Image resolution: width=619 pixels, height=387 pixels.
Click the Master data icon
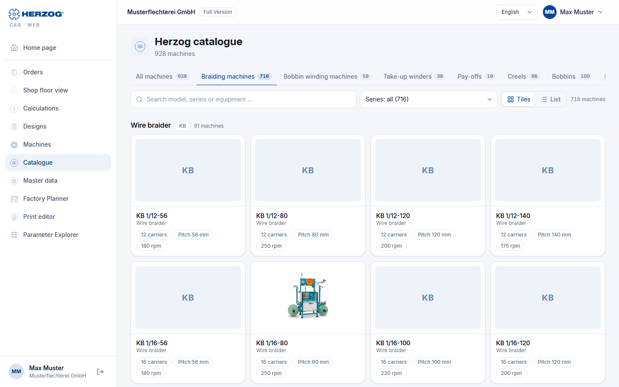coord(14,181)
